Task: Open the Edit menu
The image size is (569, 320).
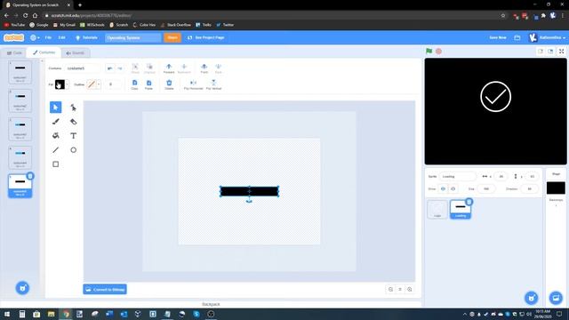Action: click(62, 37)
